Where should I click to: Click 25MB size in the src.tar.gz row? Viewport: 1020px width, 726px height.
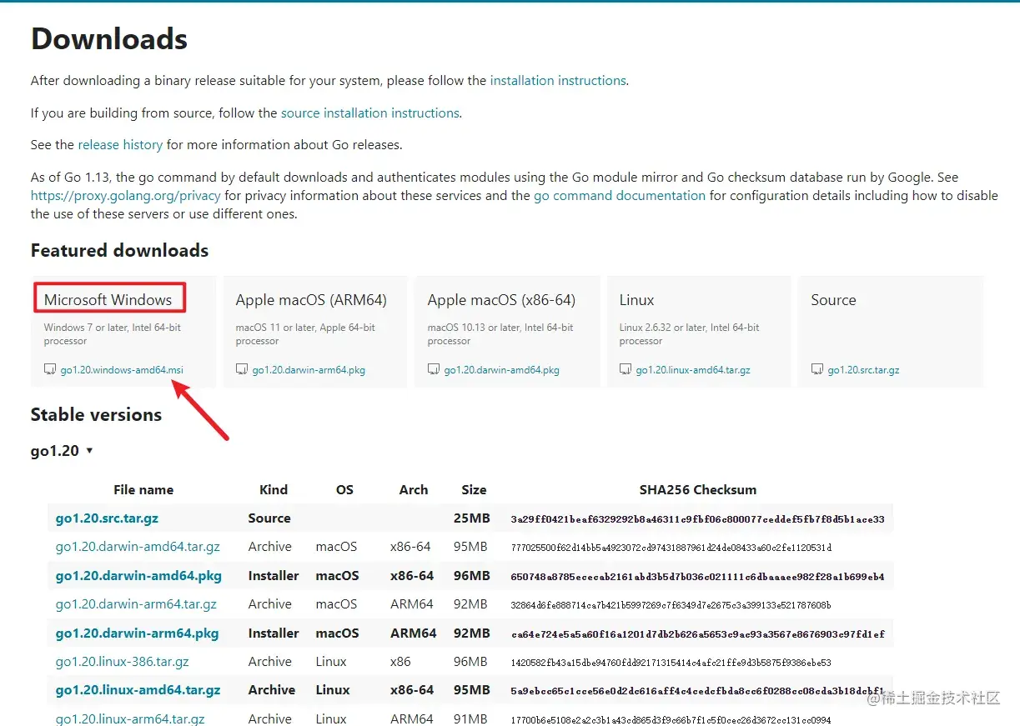point(472,518)
